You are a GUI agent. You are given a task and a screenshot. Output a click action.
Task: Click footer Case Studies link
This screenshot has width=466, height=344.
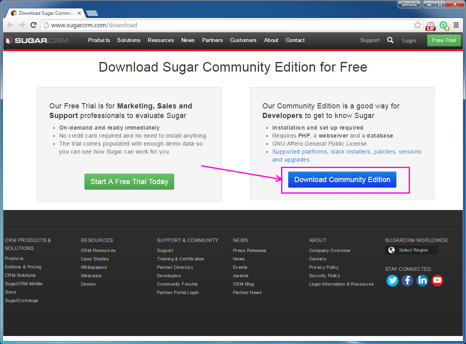[x=94, y=259]
